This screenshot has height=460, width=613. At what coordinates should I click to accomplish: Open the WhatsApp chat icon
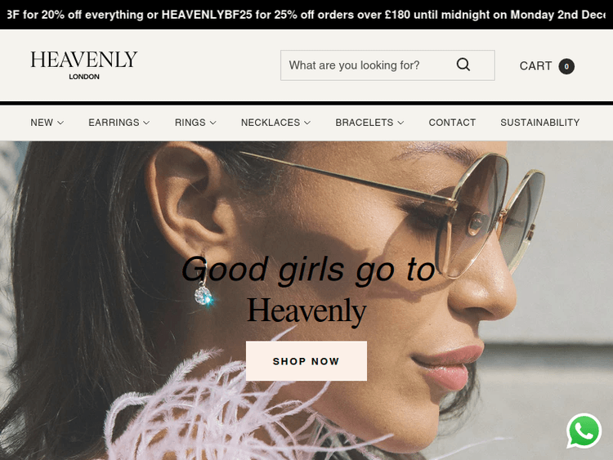[x=584, y=431]
